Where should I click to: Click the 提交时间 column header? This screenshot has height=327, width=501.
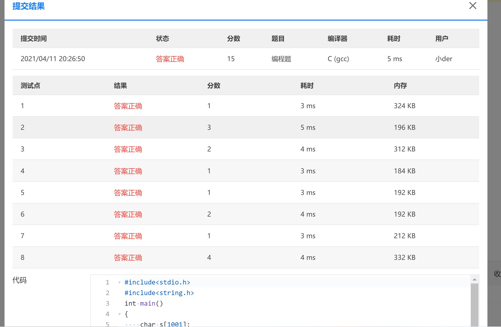coord(33,38)
